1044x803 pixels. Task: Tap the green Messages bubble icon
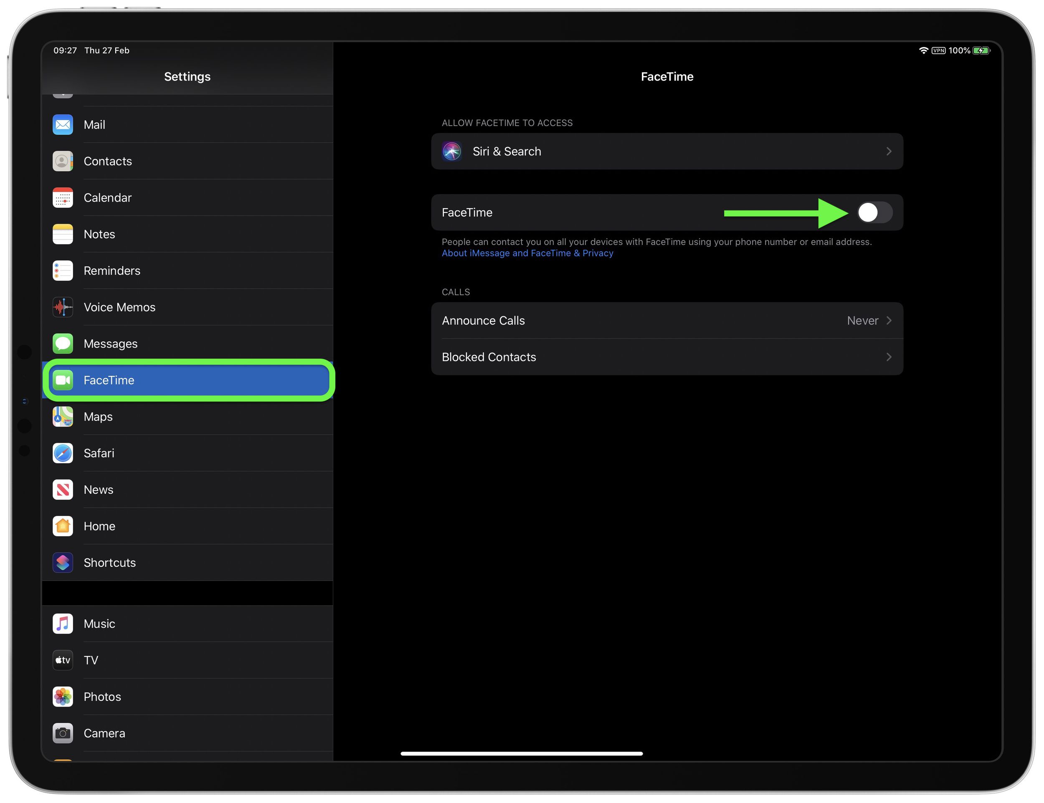point(63,344)
